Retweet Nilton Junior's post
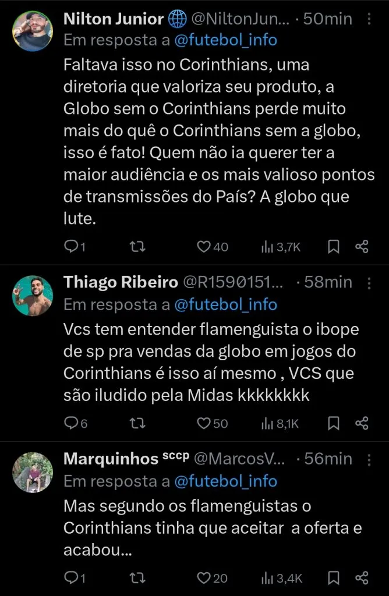 (x=136, y=247)
